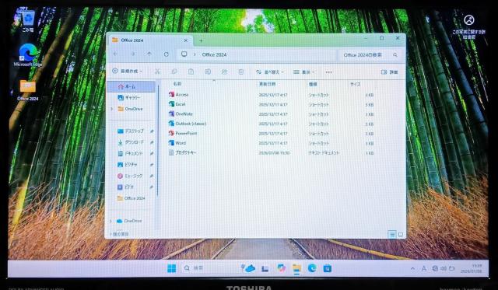Click the Delete trash icon in toolbar

tap(241, 72)
